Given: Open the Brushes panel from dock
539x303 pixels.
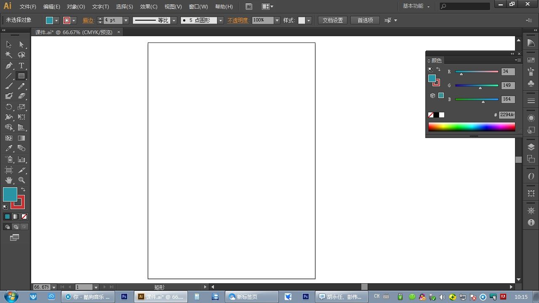Looking at the screenshot, I should click(531, 72).
